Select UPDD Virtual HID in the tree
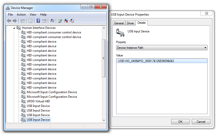Viewport: 217px width, 134px height. pos(38,101)
